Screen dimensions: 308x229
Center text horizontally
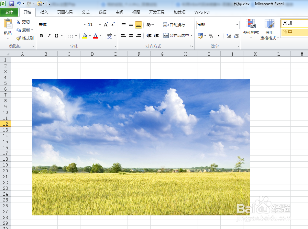pyautogui.click(x=131, y=36)
